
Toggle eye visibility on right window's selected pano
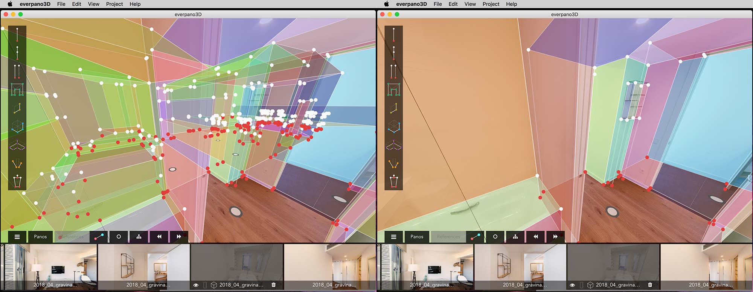[572, 285]
